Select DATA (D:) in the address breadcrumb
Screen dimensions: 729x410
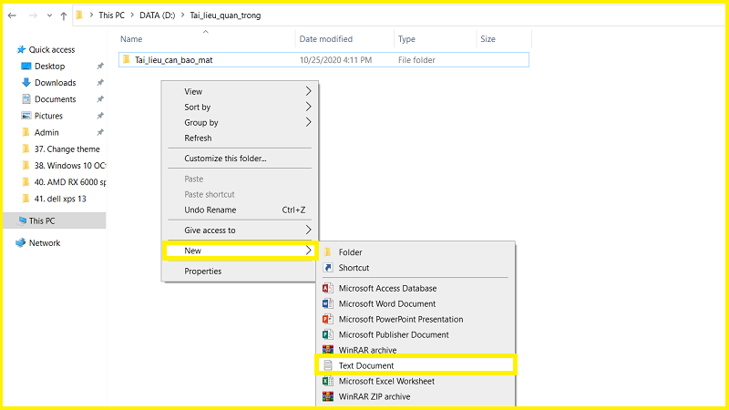[157, 15]
